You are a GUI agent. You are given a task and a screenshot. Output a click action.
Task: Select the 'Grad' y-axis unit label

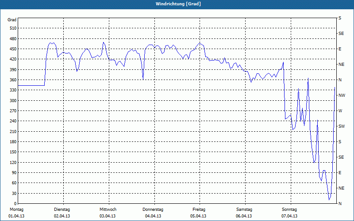coord(12,20)
